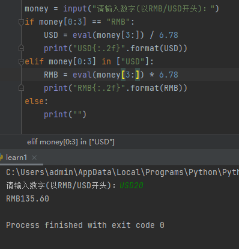Screen dimensions: 239x249
Task: Click the RMB135.60 output line
Action: coord(28,198)
